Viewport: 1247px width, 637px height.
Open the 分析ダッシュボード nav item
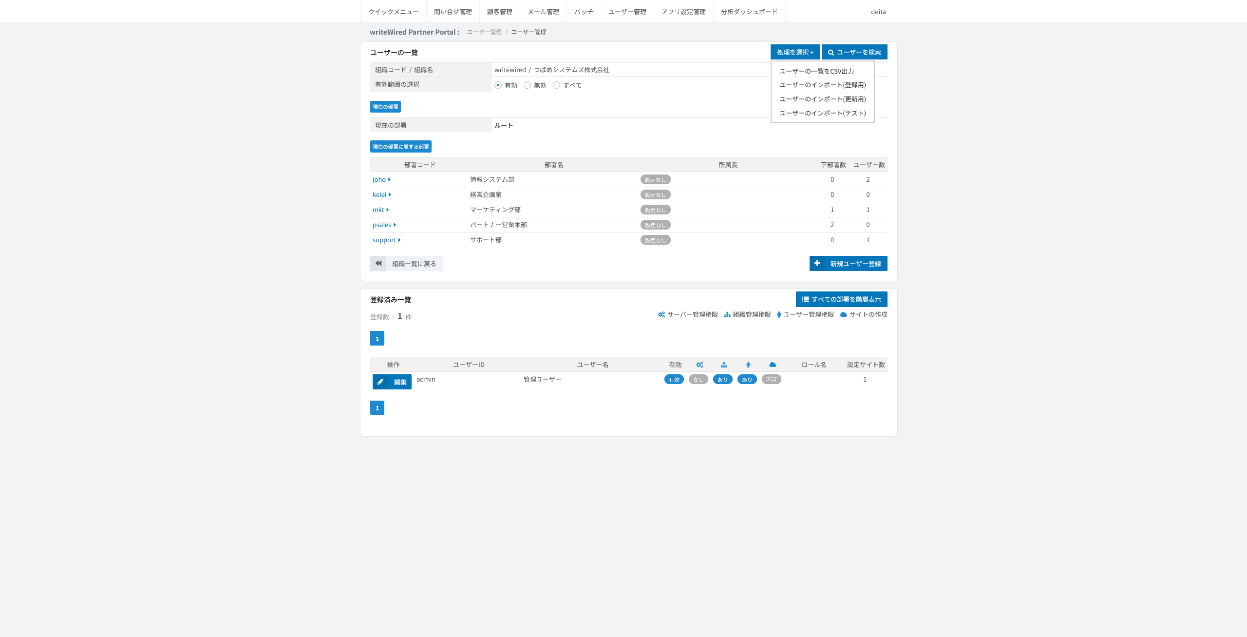[x=749, y=12]
